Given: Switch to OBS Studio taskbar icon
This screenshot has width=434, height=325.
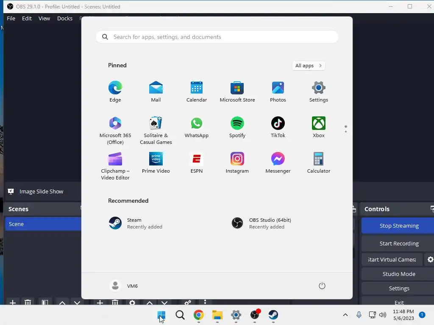Looking at the screenshot, I should pyautogui.click(x=255, y=315).
